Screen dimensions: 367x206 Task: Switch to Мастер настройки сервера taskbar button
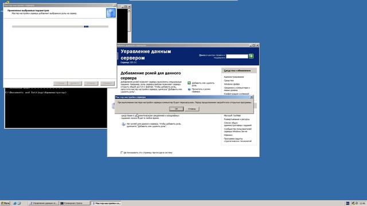tap(106, 204)
